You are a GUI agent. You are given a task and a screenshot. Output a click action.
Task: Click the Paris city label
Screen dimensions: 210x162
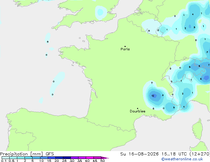coord(125,49)
